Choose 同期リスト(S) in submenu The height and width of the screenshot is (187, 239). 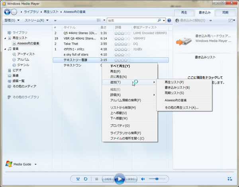[184, 93]
